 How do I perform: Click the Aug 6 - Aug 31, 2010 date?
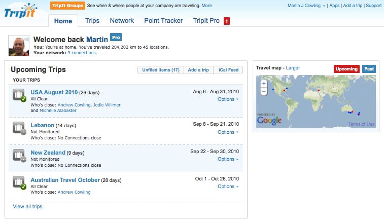(x=216, y=92)
